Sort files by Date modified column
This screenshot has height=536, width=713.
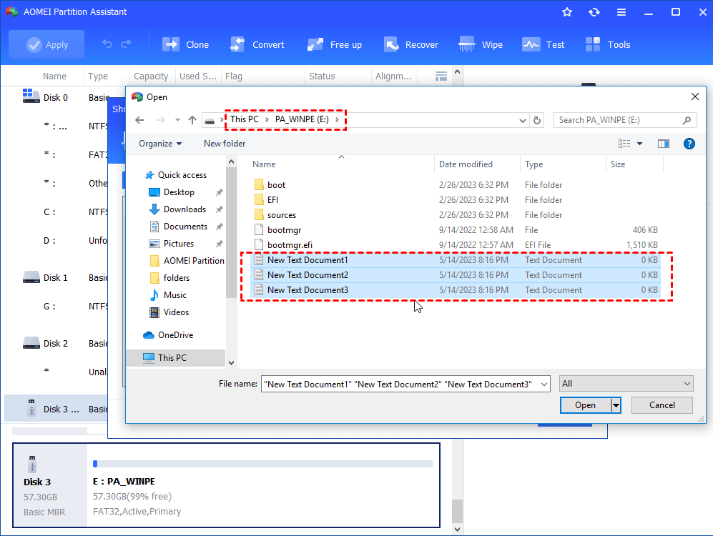click(x=477, y=164)
